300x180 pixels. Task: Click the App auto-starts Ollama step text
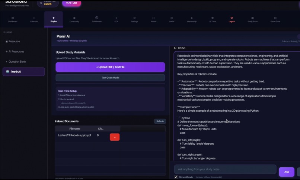[x=76, y=107]
